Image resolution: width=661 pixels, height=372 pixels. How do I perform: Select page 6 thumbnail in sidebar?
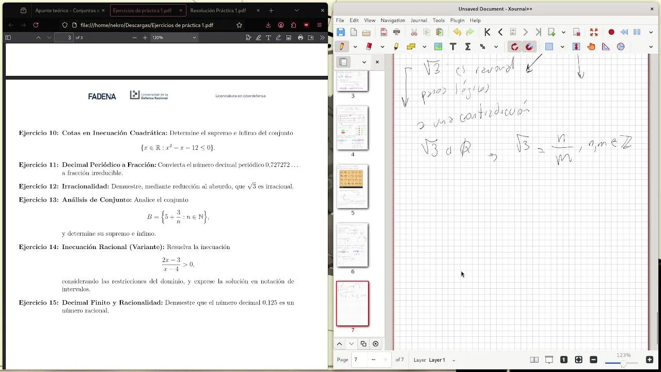click(353, 244)
